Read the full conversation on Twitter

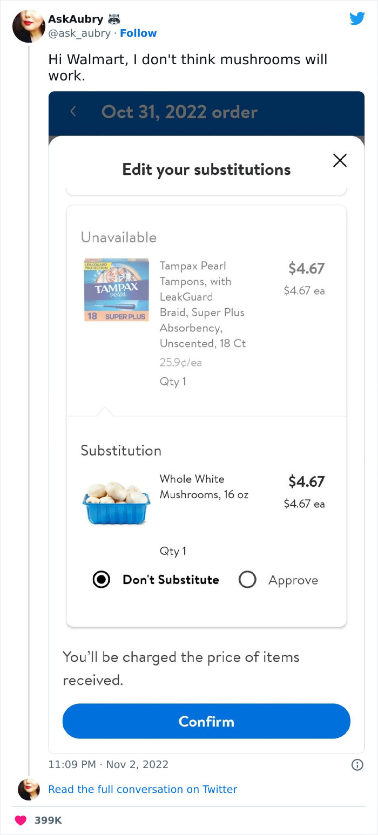(143, 789)
